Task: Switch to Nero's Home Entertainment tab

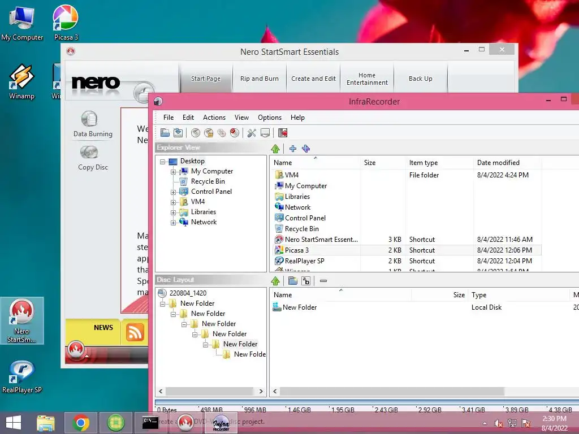Action: (x=367, y=78)
